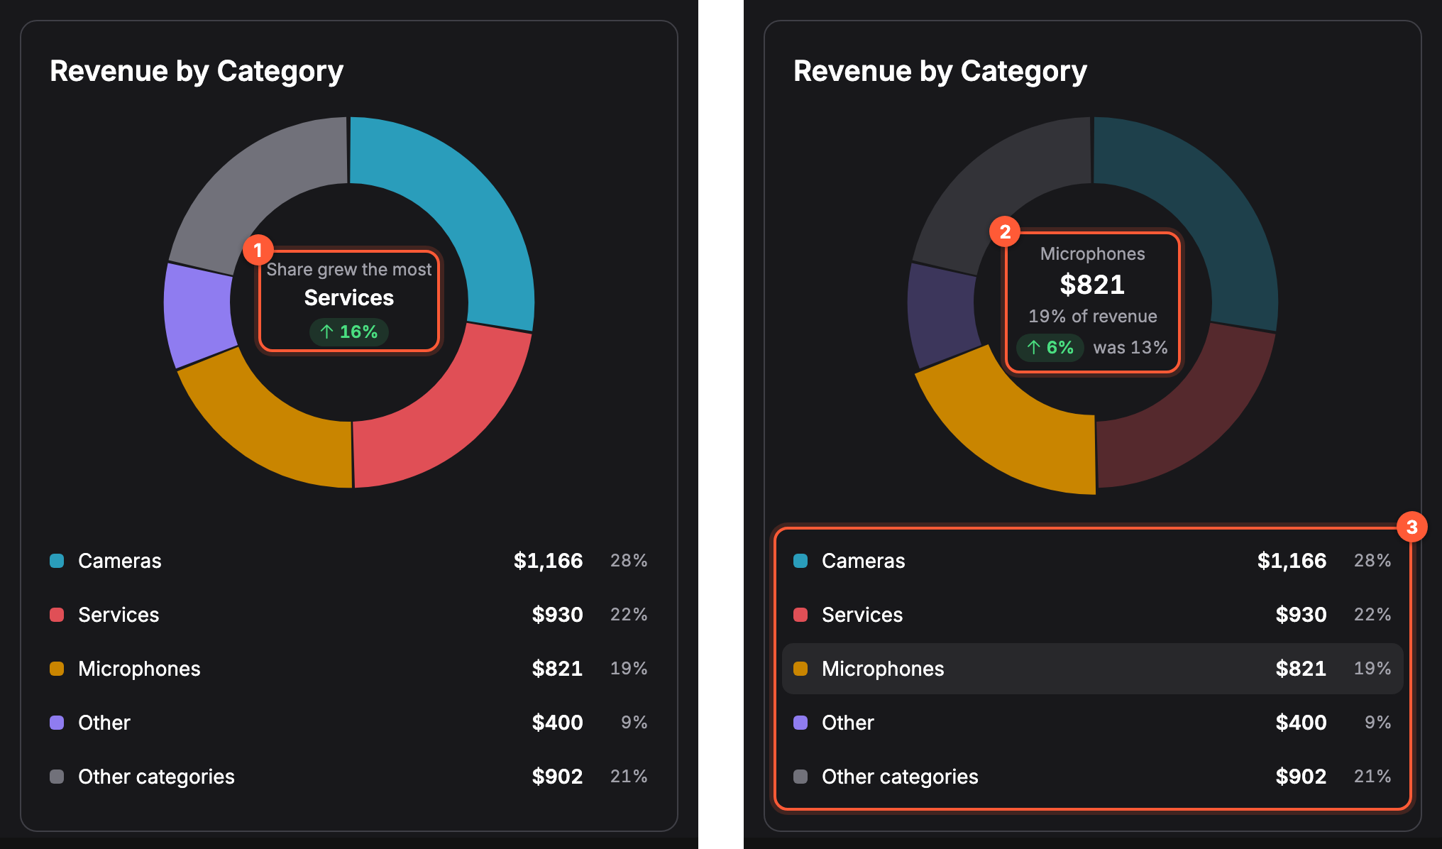Select the Other categories label in right card
Screen dimensions: 1442x849
coord(900,777)
